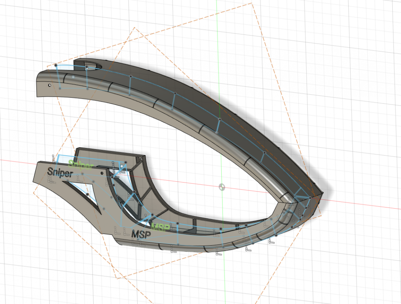Click the constraint glyph left of the green Sniper text

54,158
